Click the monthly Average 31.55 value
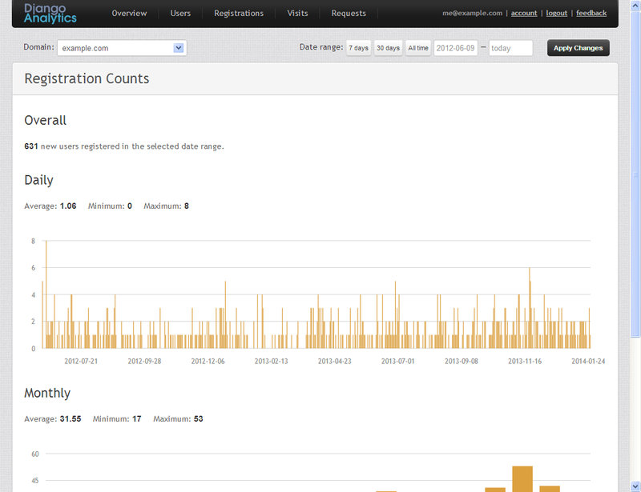 71,419
